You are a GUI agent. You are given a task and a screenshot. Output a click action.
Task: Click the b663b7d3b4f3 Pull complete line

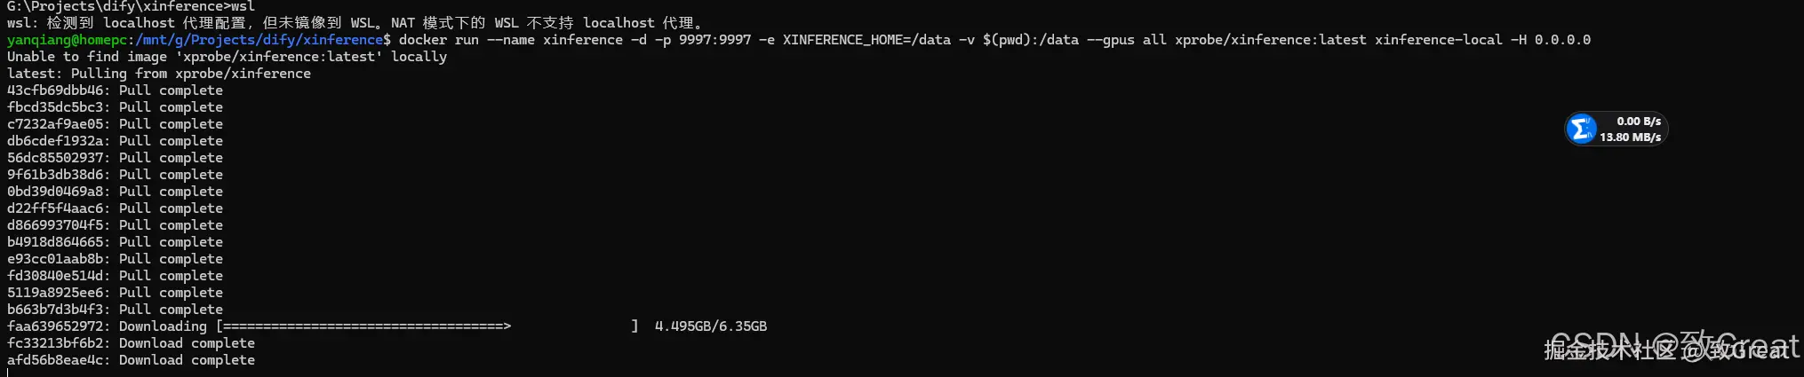tap(116, 310)
